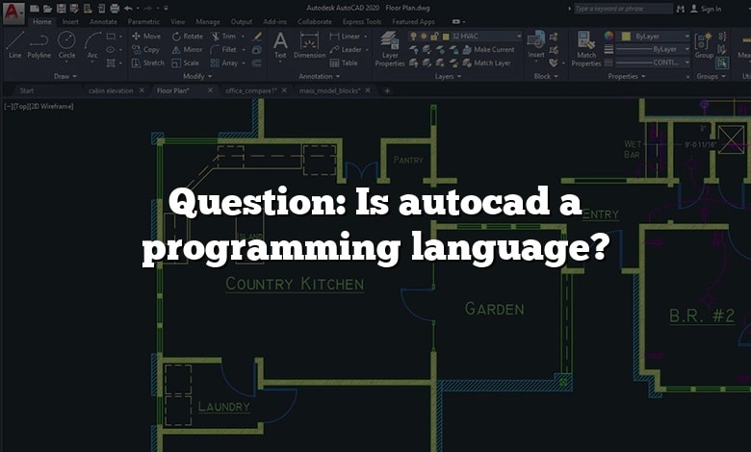Select the Scale command
Screen dimensions: 751x452
185,63
